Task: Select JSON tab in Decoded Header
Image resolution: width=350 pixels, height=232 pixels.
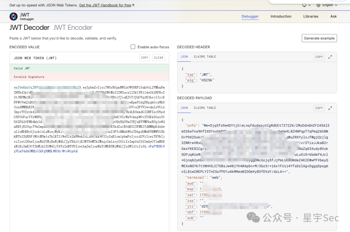Action: tap(184, 57)
